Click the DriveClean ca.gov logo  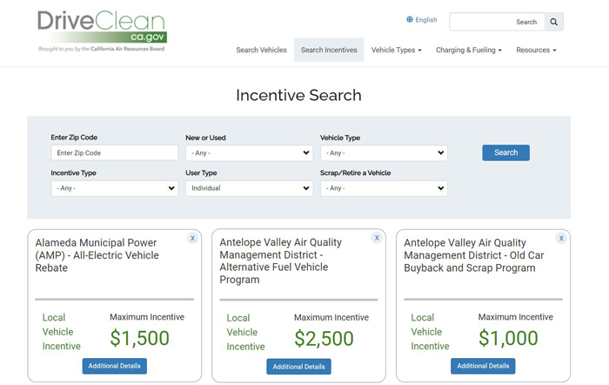click(x=102, y=30)
